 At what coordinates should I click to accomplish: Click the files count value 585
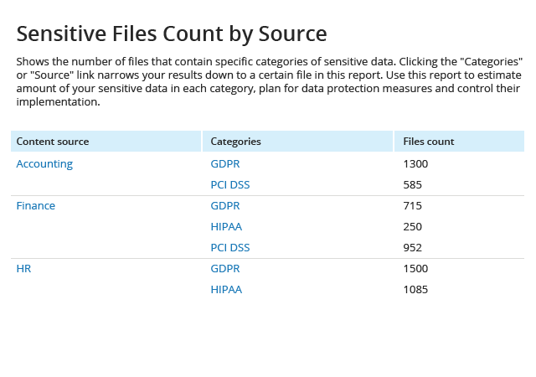click(412, 185)
